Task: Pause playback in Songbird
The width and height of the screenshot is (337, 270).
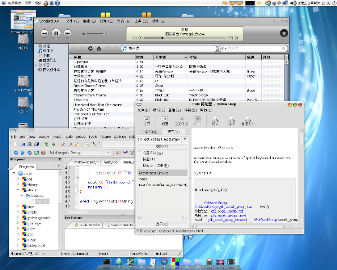Action: [x=56, y=34]
